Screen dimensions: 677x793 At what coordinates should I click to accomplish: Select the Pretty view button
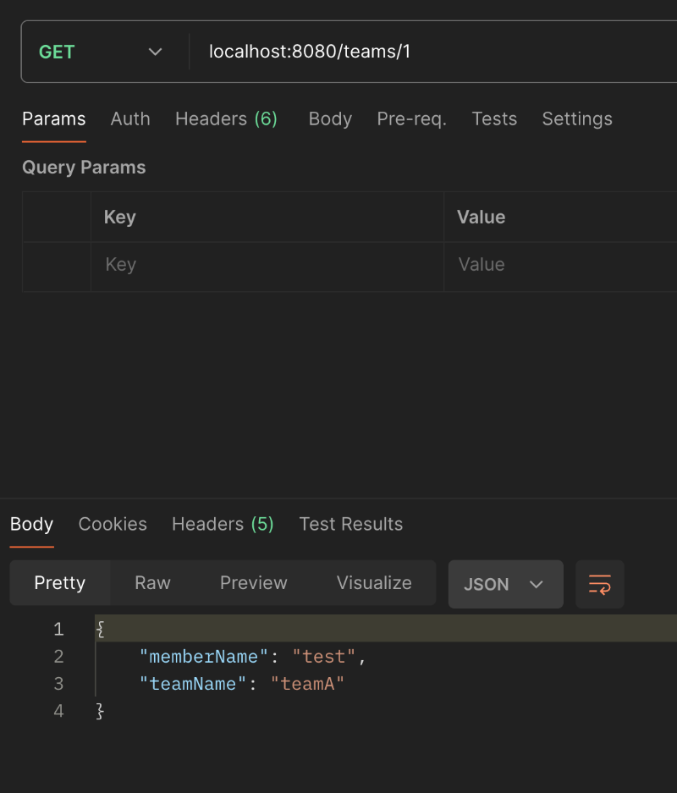[x=60, y=583]
